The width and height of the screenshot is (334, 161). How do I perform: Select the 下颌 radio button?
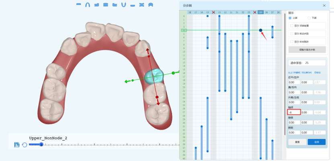(309, 18)
